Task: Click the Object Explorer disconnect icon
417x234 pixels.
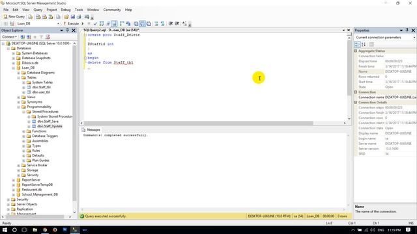Action: coord(29,37)
